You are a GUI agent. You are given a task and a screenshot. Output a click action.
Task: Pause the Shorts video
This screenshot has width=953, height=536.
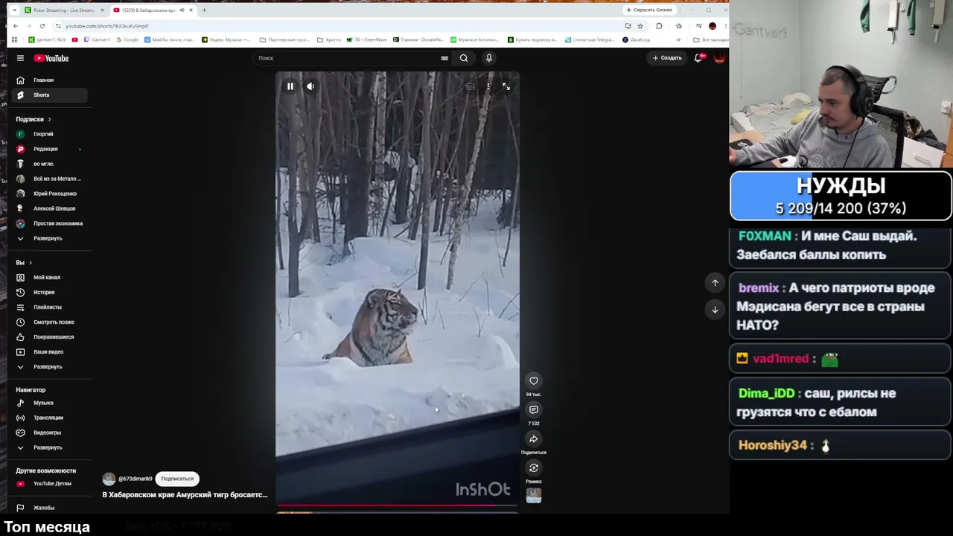290,86
